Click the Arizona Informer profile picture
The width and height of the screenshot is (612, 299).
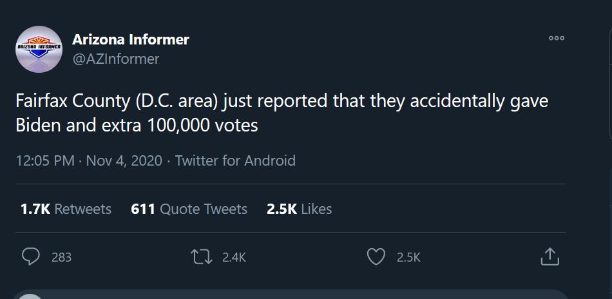click(x=39, y=49)
